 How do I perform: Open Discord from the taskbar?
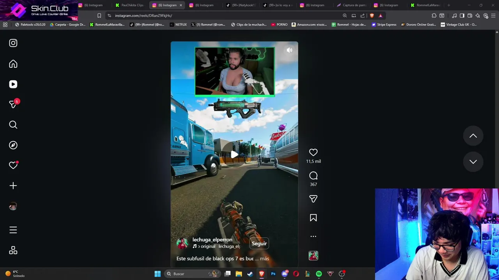pos(285,274)
